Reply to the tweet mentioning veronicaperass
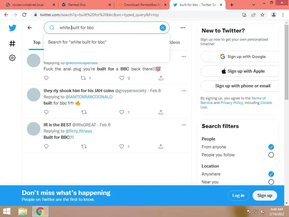Image resolution: width=289 pixels, height=217 pixels. coord(46,78)
